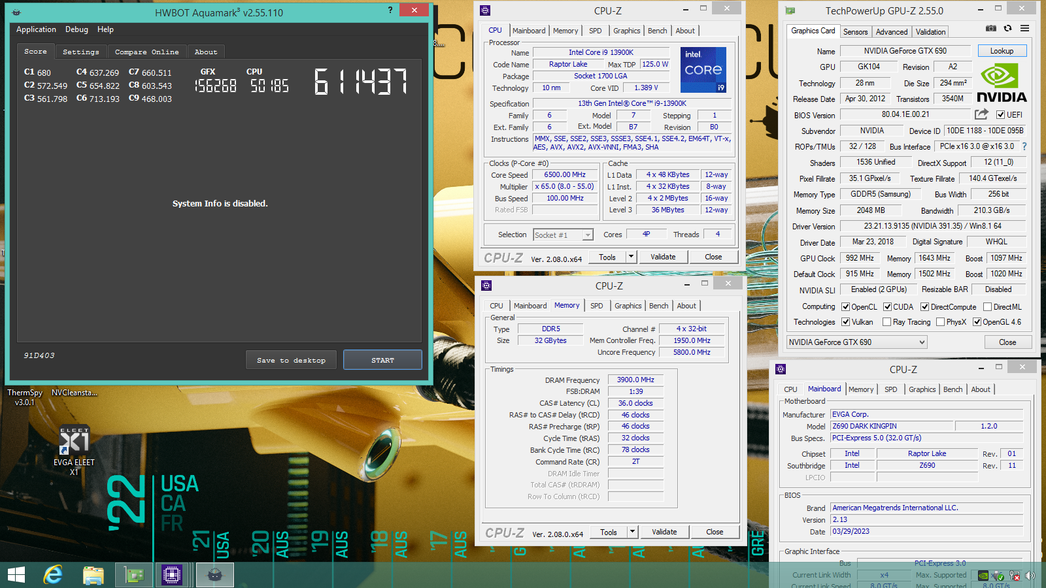Click the 91D403 code in Aquamark
Image resolution: width=1046 pixels, height=588 pixels.
pyautogui.click(x=39, y=355)
